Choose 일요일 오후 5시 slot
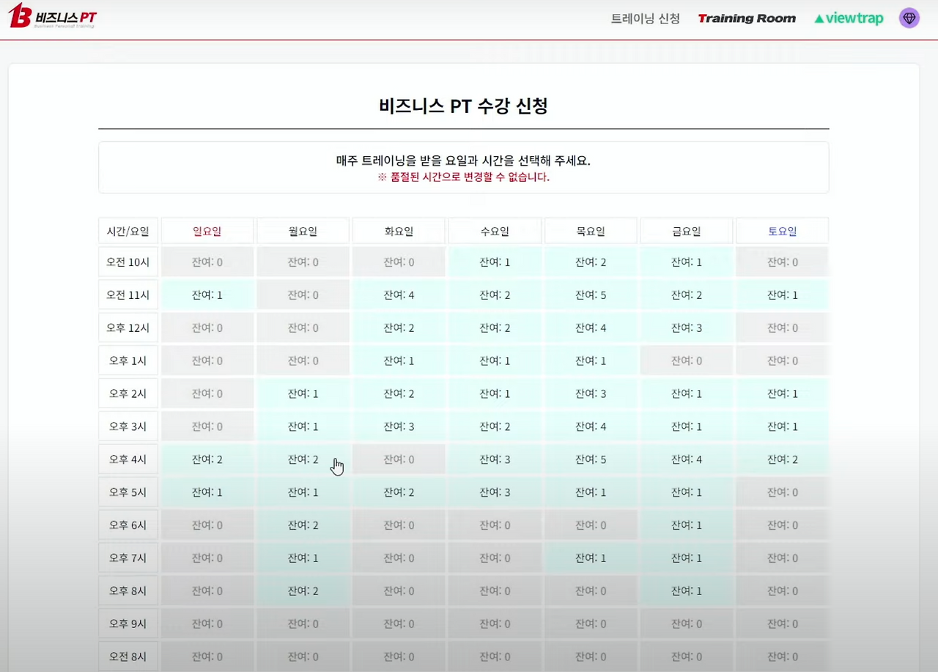Viewport: 938px width, 672px height. pyautogui.click(x=207, y=492)
